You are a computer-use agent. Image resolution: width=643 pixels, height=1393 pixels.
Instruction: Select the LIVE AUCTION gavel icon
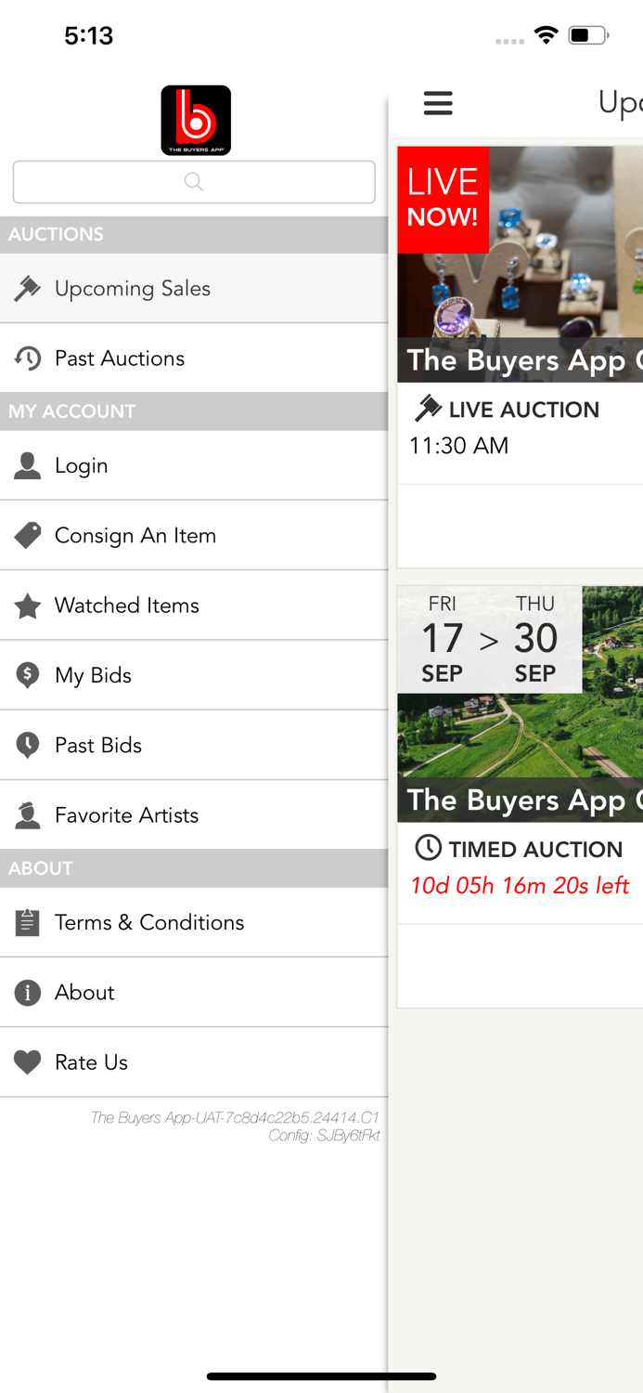(x=429, y=408)
